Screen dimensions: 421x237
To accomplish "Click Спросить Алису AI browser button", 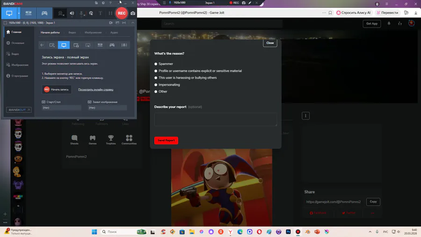I will 354,13.
